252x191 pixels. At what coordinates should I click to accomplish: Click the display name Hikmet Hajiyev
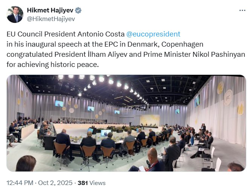coord(50,11)
